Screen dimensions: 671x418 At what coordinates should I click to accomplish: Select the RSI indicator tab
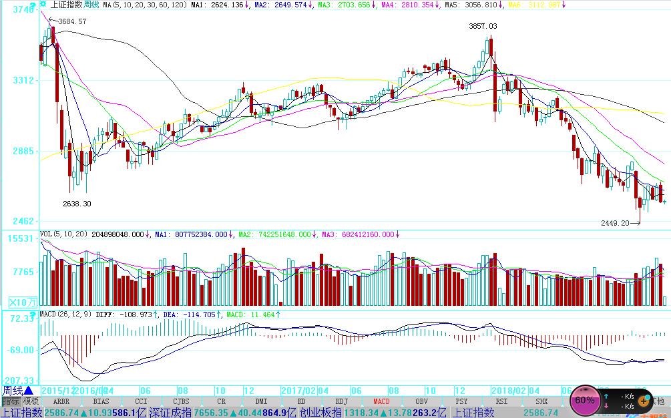point(501,402)
